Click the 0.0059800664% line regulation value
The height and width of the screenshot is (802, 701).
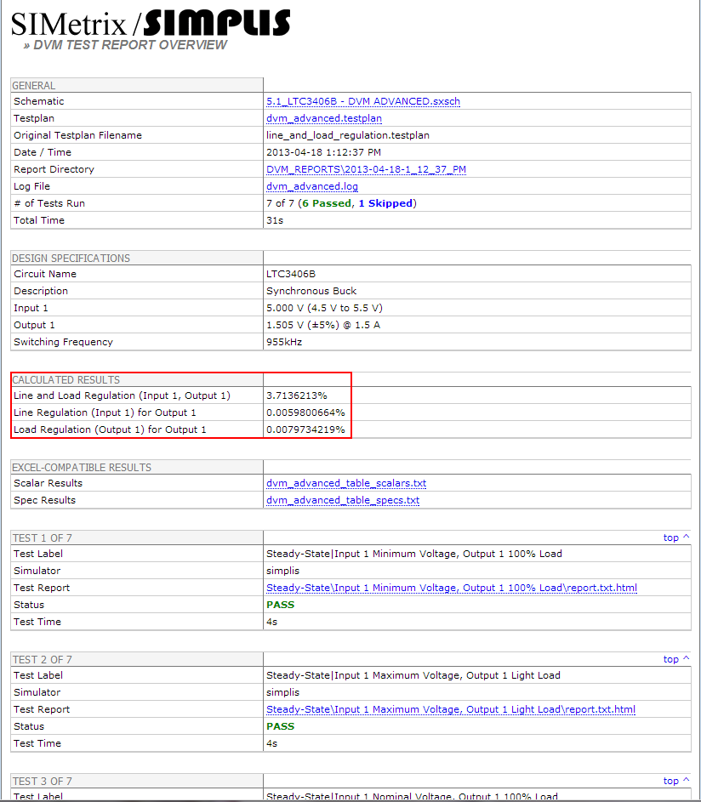(x=305, y=412)
